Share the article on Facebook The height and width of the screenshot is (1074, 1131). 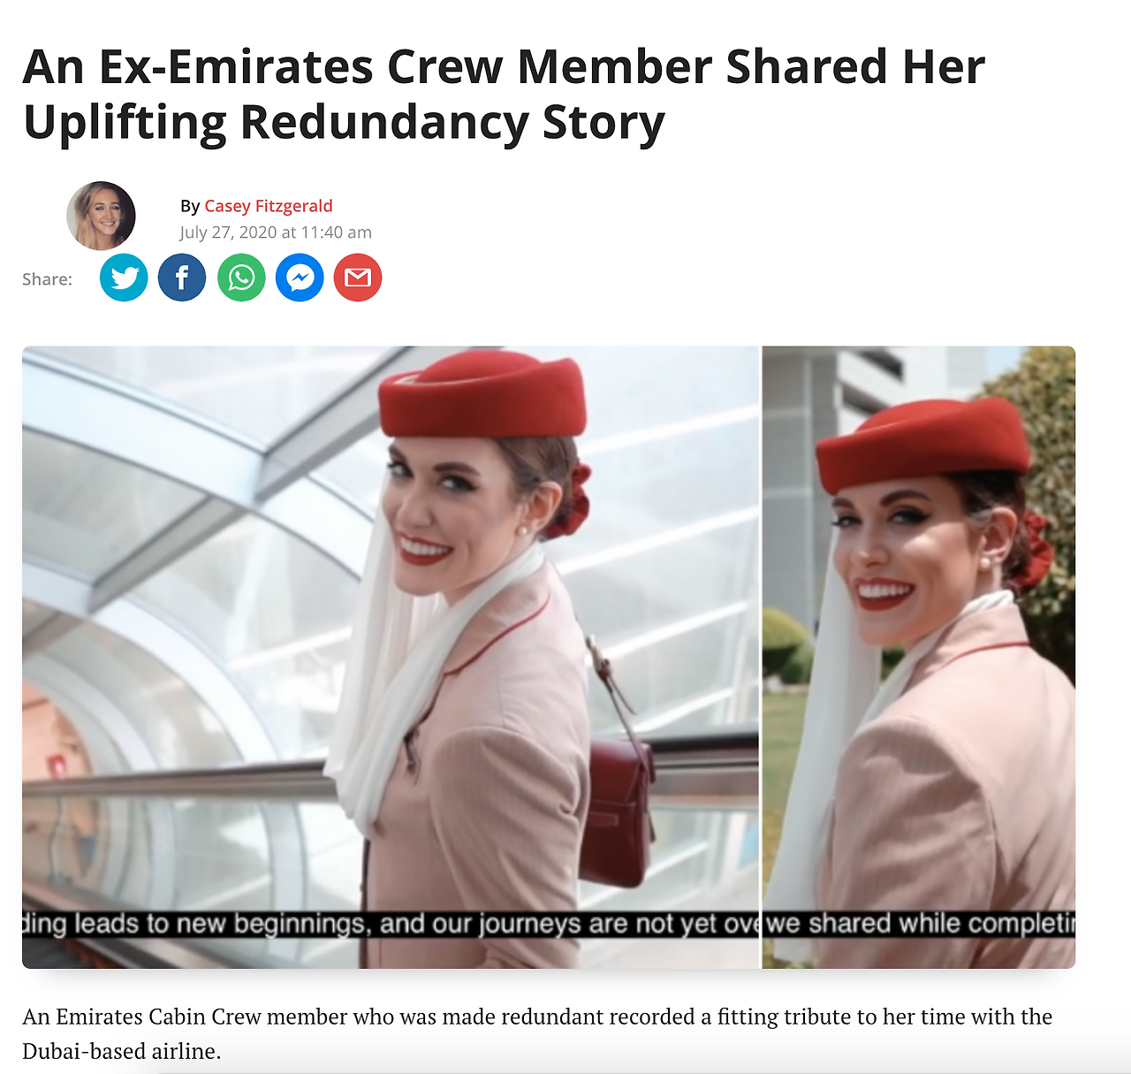click(x=182, y=278)
